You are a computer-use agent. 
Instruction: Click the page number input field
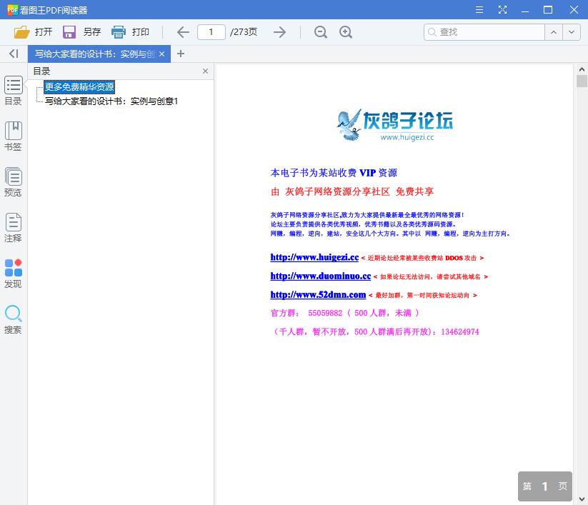[x=211, y=32]
